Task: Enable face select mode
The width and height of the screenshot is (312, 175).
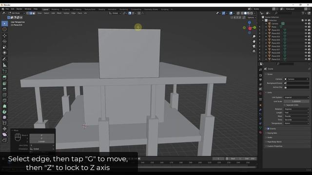Action: (34, 13)
